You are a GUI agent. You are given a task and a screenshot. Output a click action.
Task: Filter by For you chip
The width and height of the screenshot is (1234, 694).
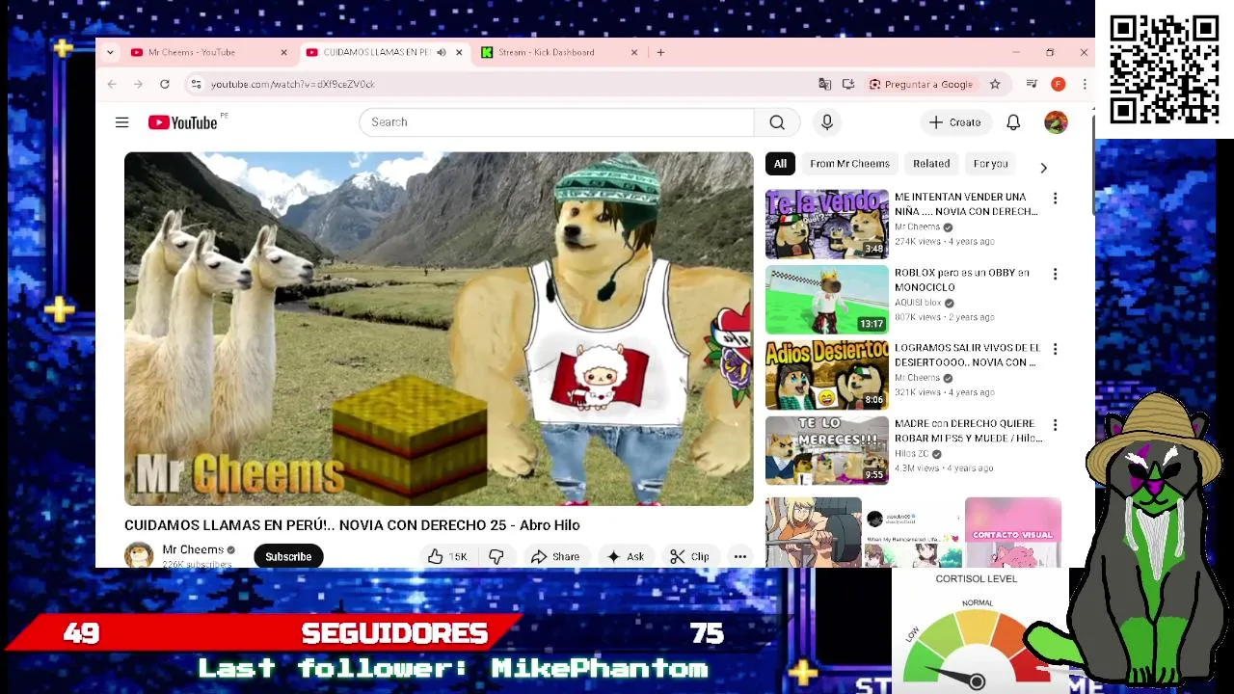[990, 164]
